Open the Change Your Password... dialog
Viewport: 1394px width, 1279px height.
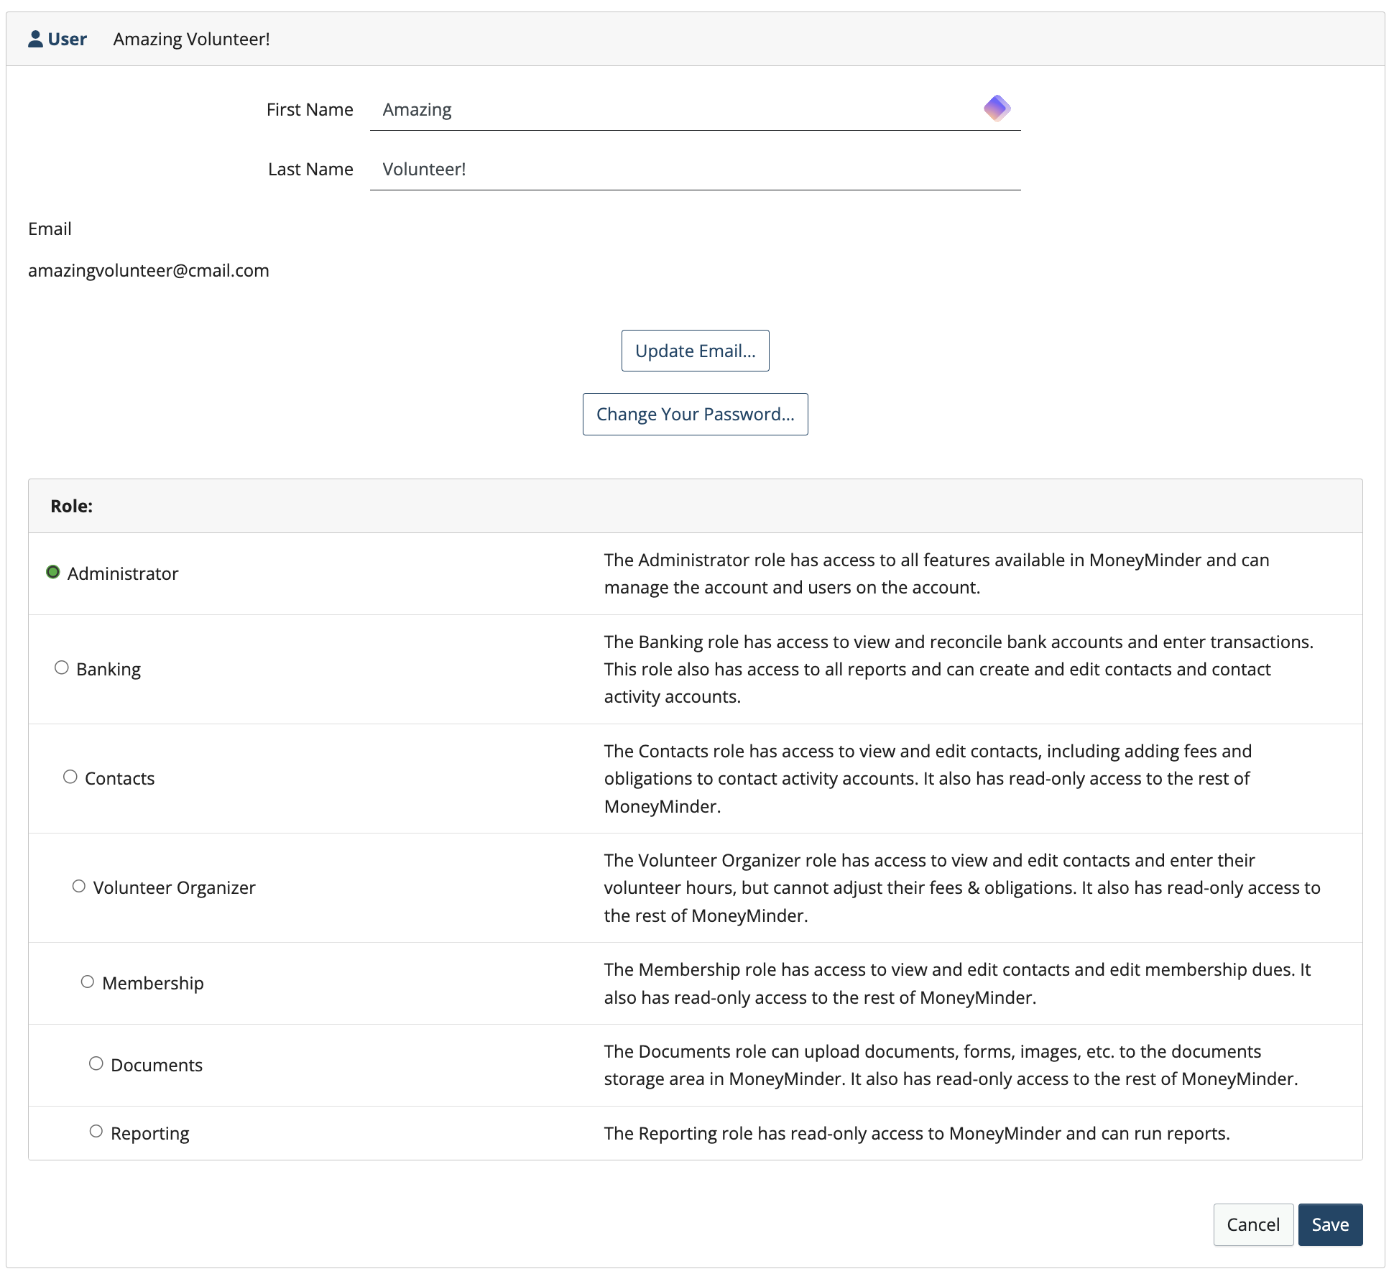695,414
